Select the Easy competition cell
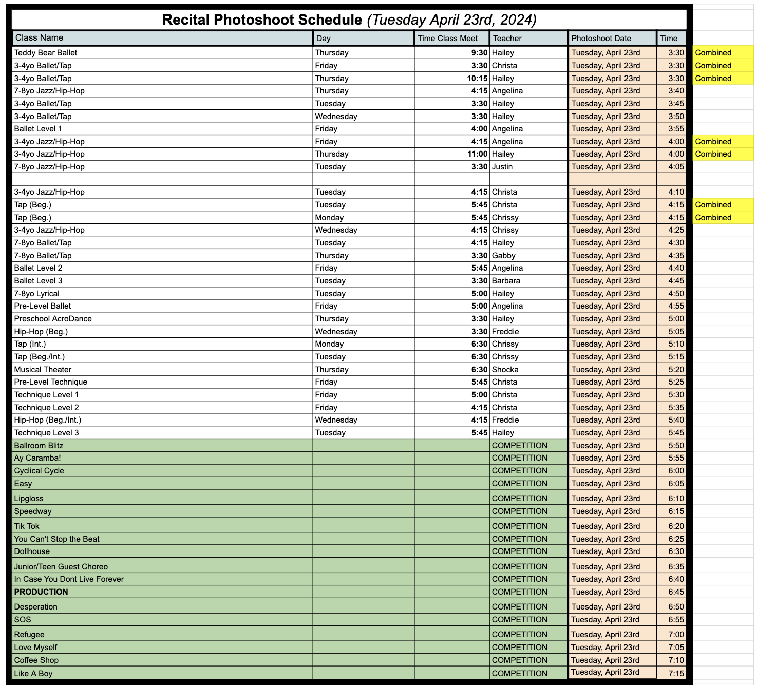The image size is (757, 685). (163, 484)
